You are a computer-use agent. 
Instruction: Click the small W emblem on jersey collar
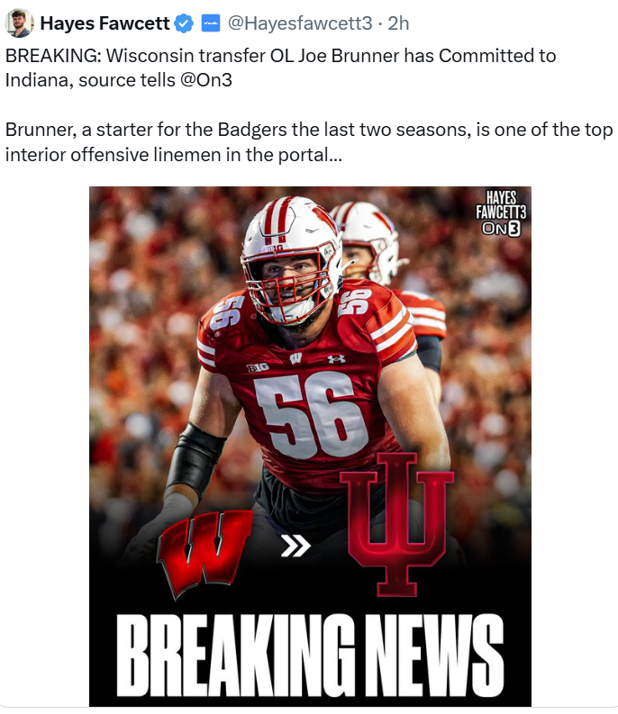point(295,358)
